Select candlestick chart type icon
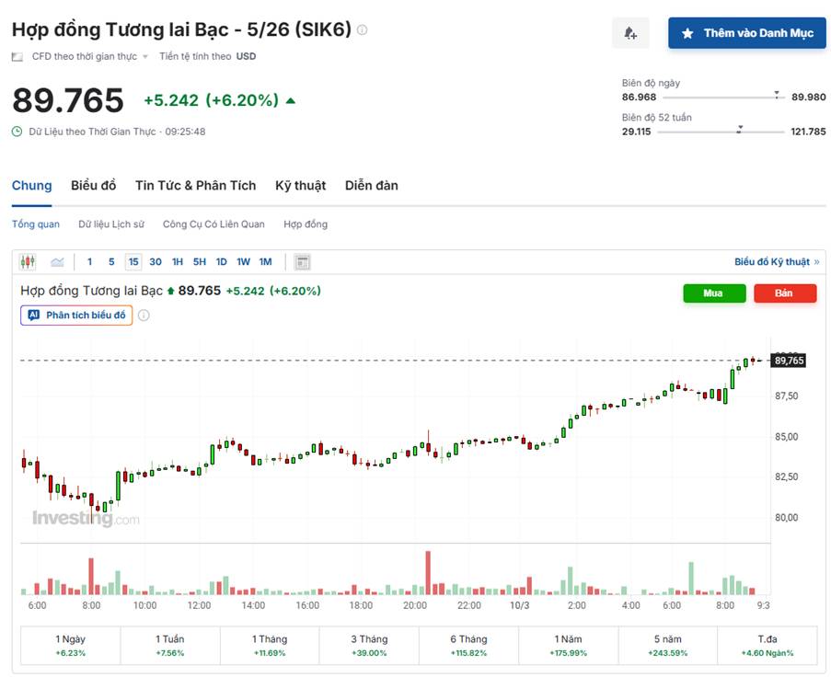Screen dimensions: 831x677 pyautogui.click(x=28, y=261)
